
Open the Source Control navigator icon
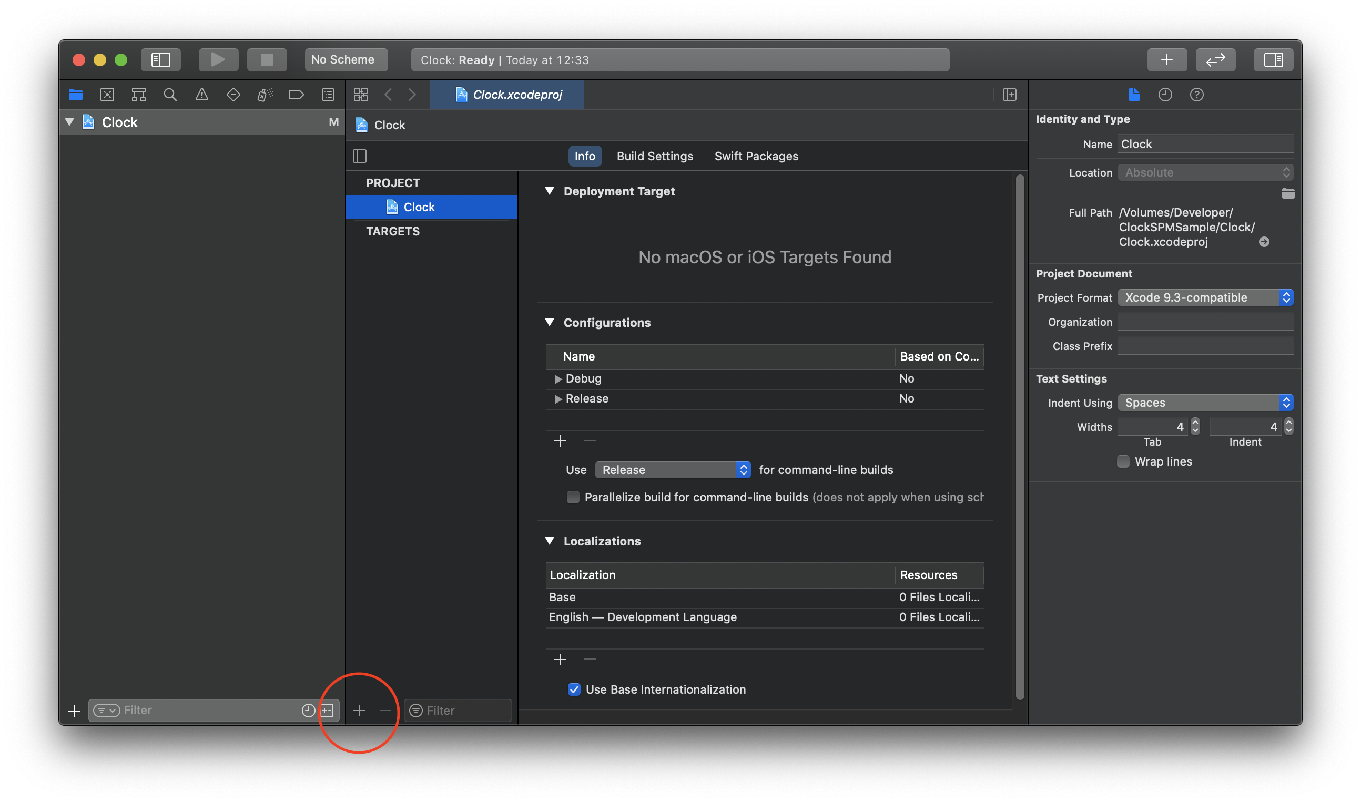pos(107,95)
